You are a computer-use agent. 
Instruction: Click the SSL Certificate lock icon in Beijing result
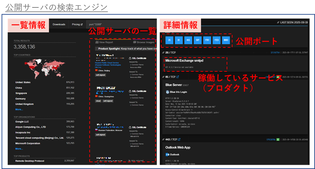coord(130,58)
